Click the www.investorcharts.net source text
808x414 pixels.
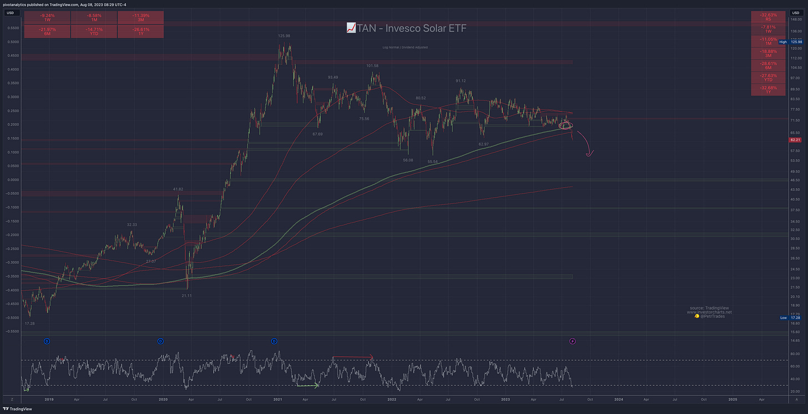point(709,312)
